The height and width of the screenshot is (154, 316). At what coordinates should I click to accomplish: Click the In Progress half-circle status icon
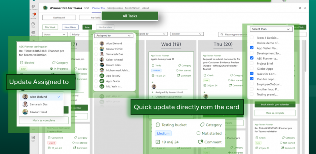pos(51,69)
